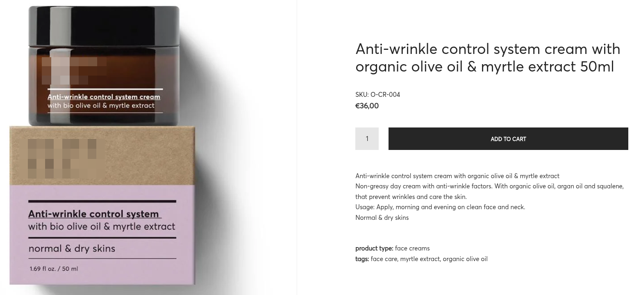The height and width of the screenshot is (295, 641).
Task: Click the Non-greasy day cream description line
Action: point(489,186)
